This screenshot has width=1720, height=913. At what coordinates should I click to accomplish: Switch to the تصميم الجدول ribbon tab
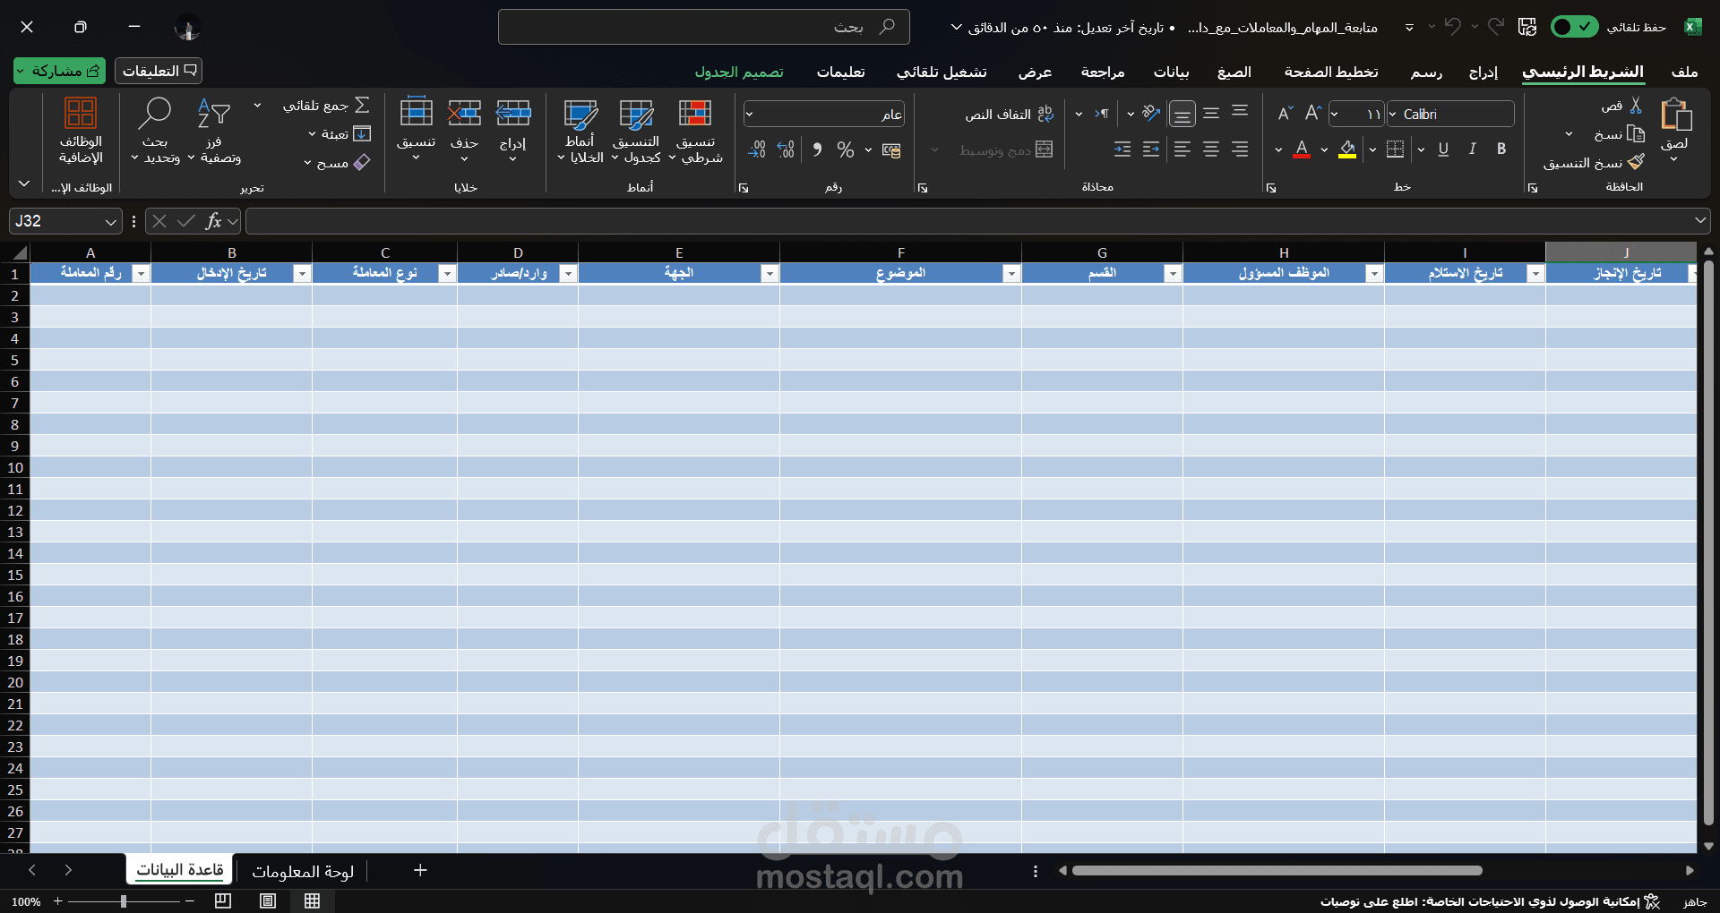[x=740, y=72]
